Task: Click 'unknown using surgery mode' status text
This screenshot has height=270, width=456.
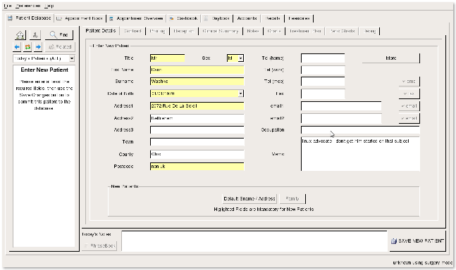Action: 422,263
